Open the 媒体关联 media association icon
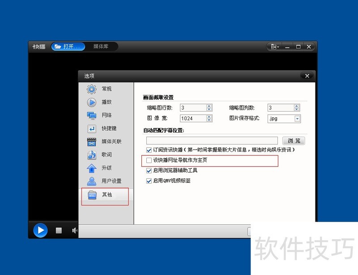The image size is (358, 275). 92,142
